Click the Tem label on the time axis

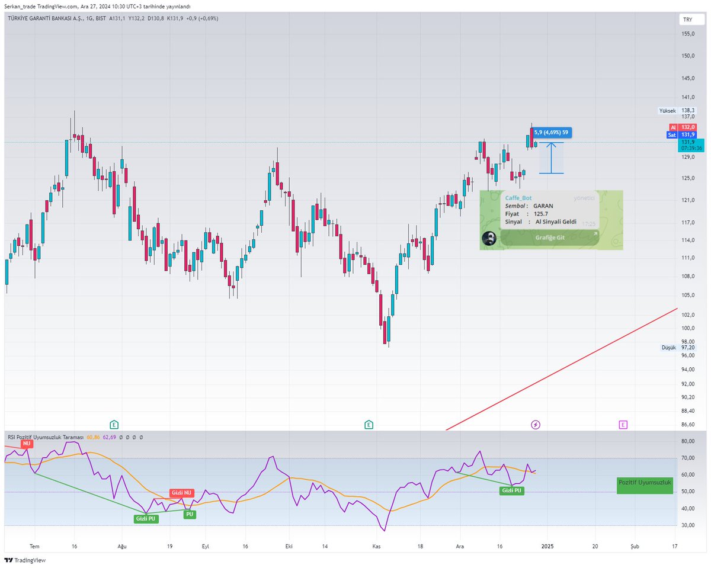(x=34, y=546)
